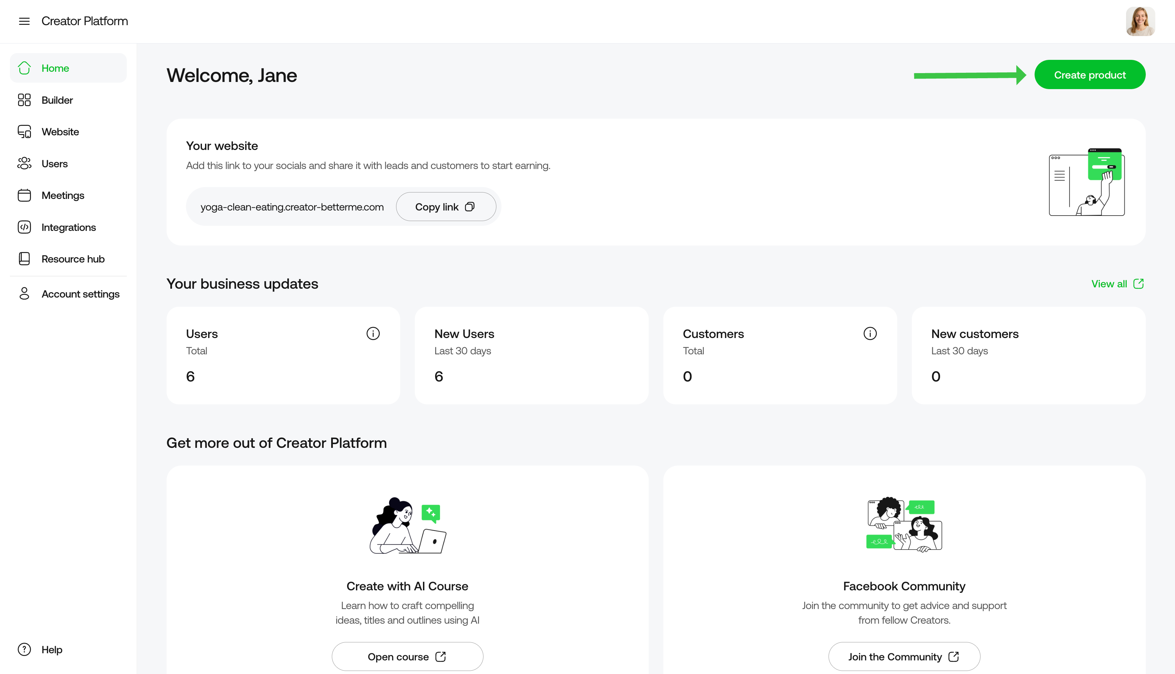Open the Meetings calendar icon
Viewport: 1175px width, 674px height.
24,195
